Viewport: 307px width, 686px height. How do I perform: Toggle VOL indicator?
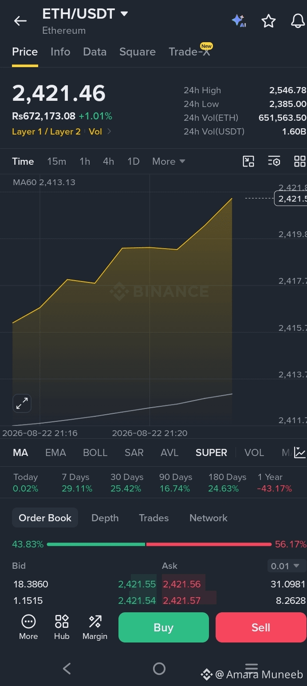click(x=254, y=452)
